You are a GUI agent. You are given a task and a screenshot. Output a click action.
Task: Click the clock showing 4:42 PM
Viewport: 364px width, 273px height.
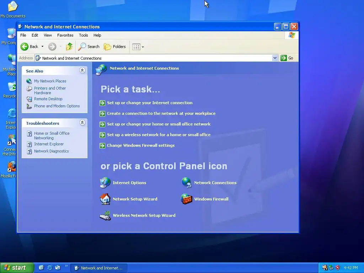click(351, 268)
